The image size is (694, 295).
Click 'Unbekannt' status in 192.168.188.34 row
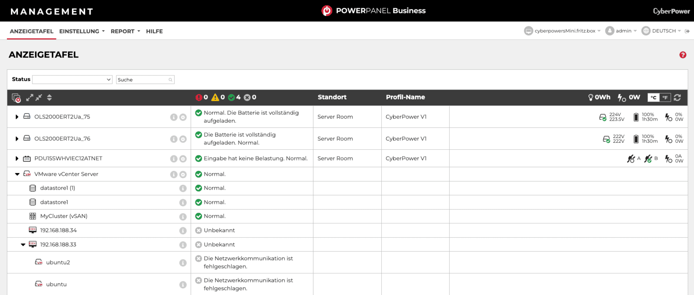tap(219, 230)
